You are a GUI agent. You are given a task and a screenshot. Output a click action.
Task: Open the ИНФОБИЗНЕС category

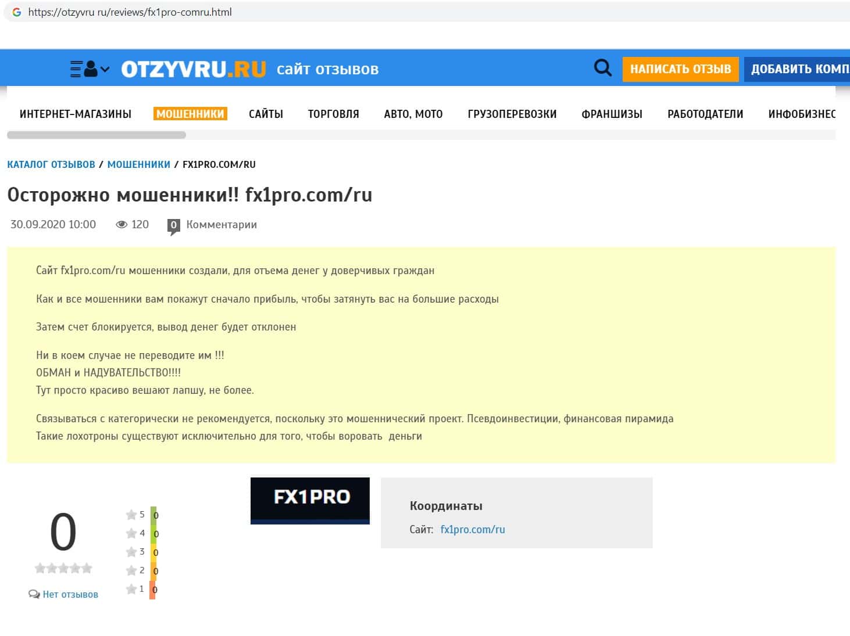[x=802, y=114]
